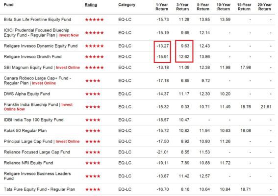Click 3-year return value 9.63

click(185, 46)
